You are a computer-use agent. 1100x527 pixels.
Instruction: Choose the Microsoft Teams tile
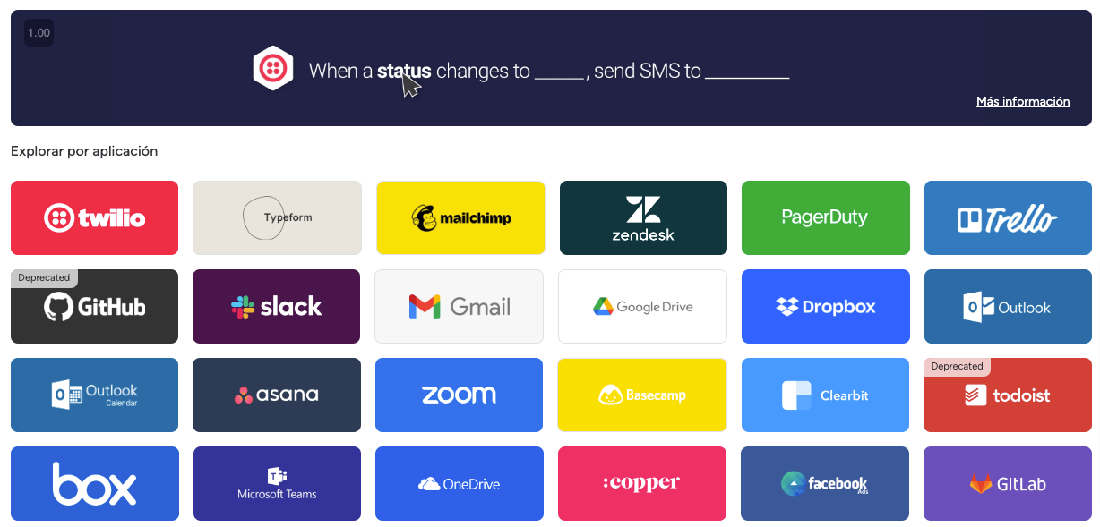click(x=277, y=483)
